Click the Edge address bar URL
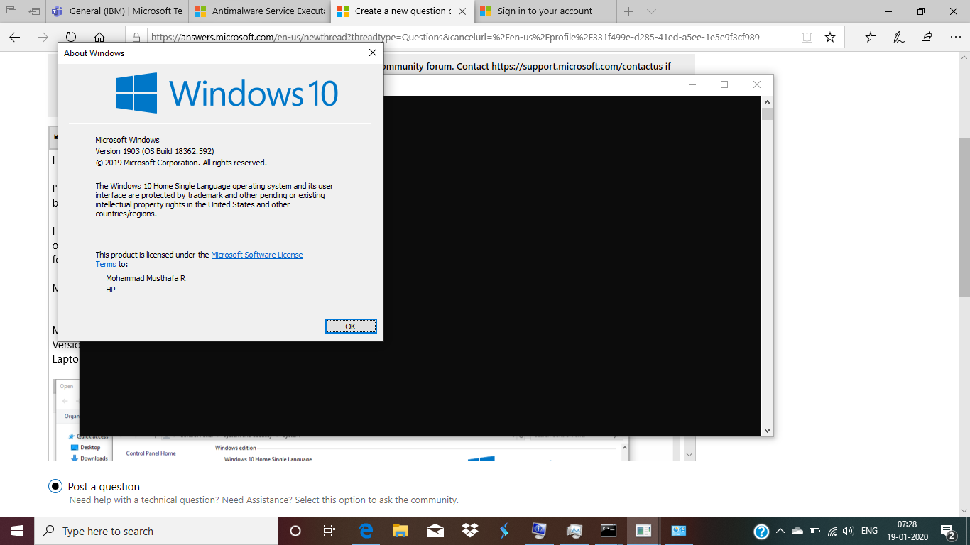The image size is (970, 545). [455, 37]
